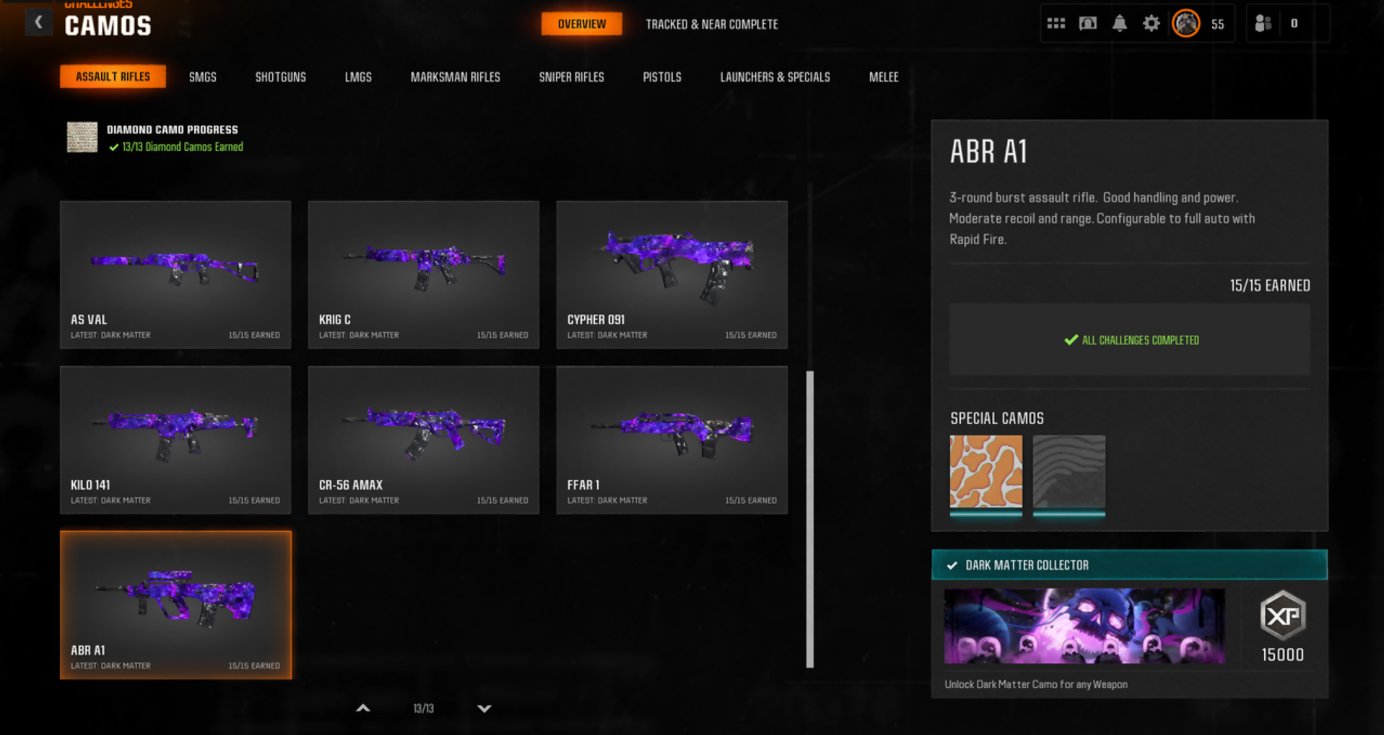The width and height of the screenshot is (1384, 735).
Task: Open the friends party icon
Action: pos(1263,24)
